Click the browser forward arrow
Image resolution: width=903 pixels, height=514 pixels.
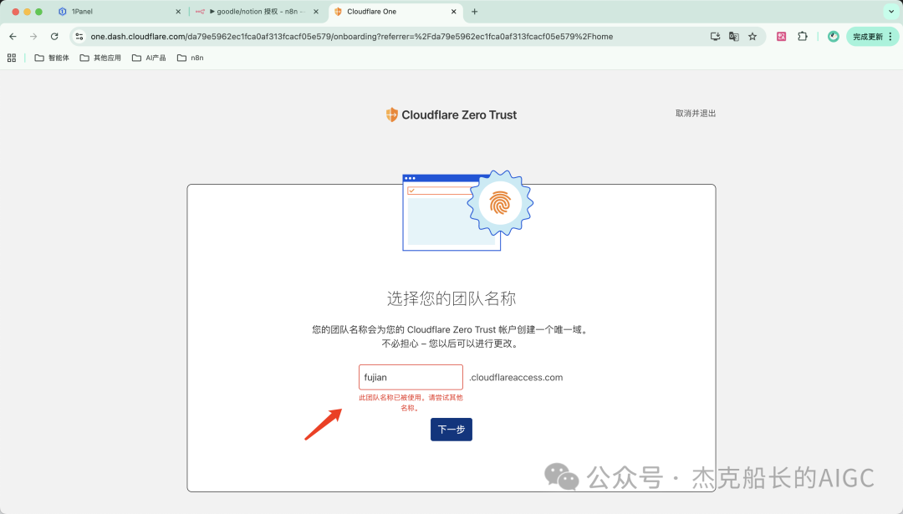coord(33,36)
